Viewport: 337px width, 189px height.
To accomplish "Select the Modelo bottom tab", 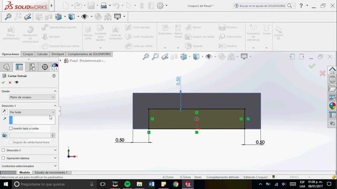I will tap(25, 173).
